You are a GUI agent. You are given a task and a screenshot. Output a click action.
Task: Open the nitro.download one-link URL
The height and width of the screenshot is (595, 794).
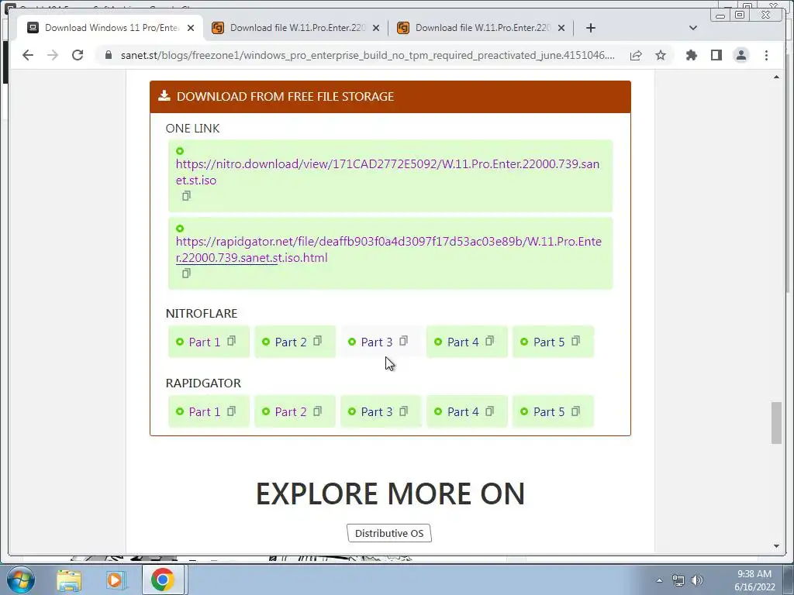pos(388,172)
